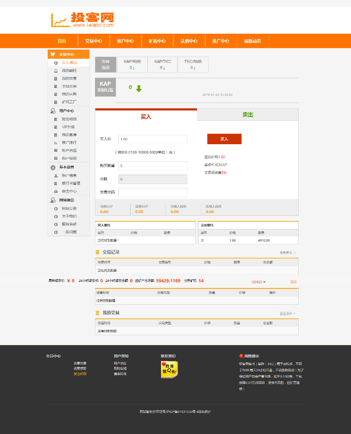Click the red 买入 submit button
This screenshot has width=351, height=434.
click(224, 139)
